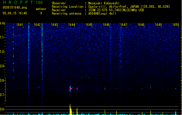Screen dimensions: 182x115
Task: Click the Receiving antenna field label
Action: [x=67, y=14]
